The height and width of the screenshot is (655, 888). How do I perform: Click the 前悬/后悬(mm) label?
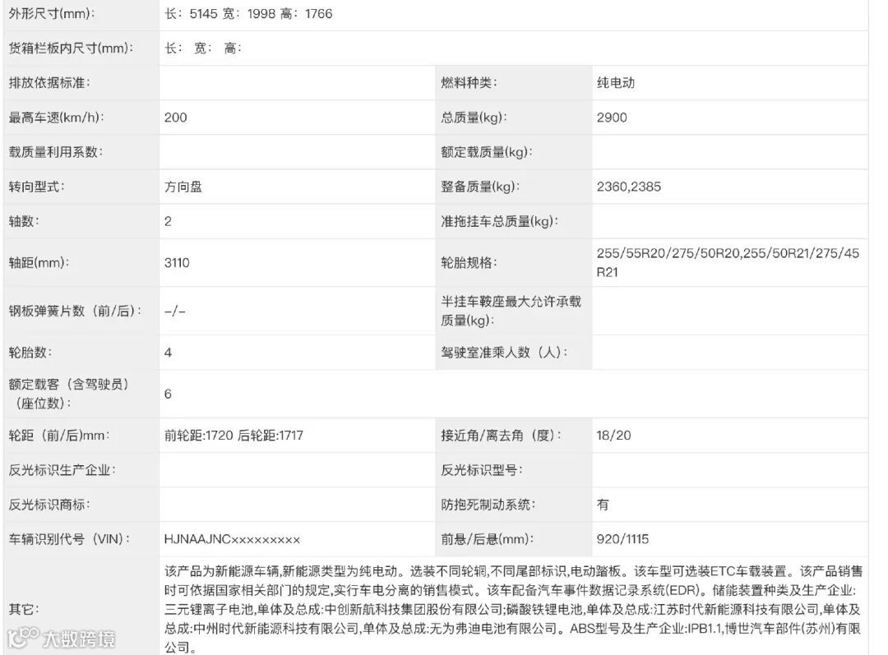[487, 539]
